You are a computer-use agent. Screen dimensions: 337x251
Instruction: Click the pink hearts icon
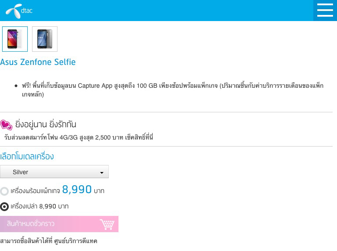tap(6, 125)
